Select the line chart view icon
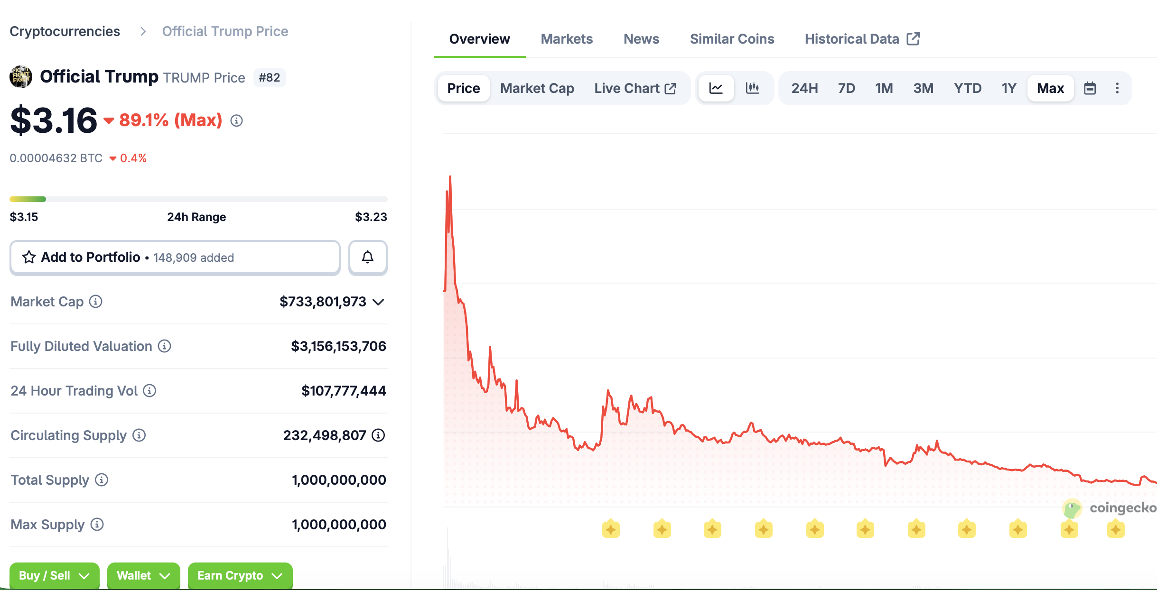This screenshot has width=1157, height=590. pos(716,88)
